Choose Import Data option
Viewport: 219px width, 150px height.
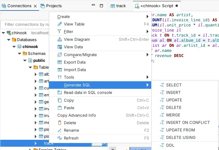point(100,70)
